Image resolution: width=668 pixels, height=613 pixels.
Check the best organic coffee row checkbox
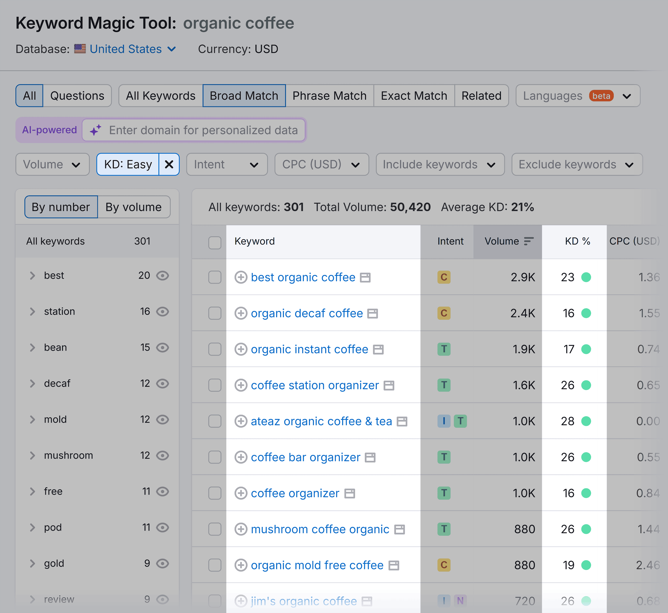pos(215,277)
